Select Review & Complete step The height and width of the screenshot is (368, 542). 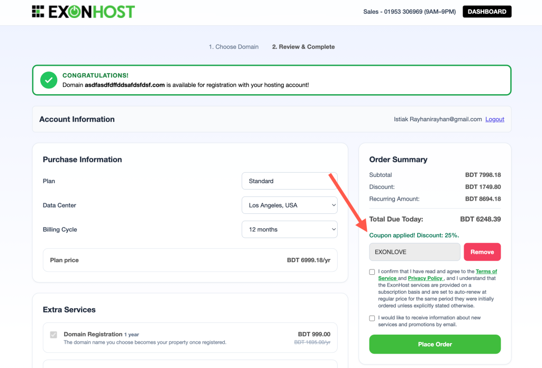point(303,47)
